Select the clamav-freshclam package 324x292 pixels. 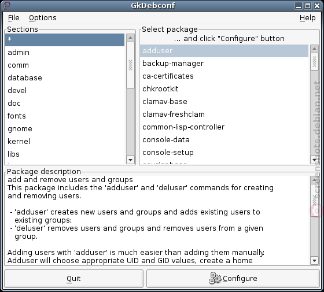(x=224, y=114)
